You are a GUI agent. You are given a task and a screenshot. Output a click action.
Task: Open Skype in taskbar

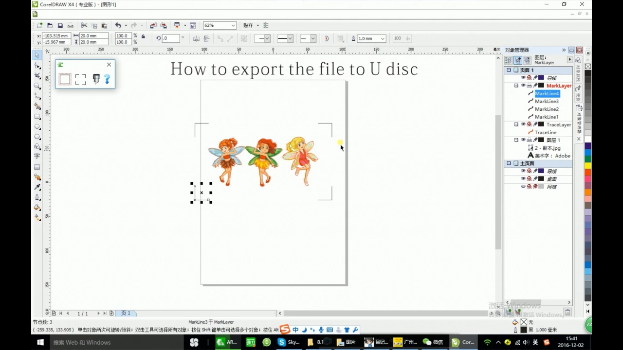tap(289, 342)
